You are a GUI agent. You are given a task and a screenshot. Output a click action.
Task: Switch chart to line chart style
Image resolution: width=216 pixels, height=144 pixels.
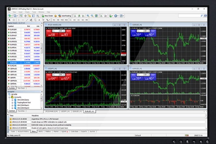(x=83, y=16)
